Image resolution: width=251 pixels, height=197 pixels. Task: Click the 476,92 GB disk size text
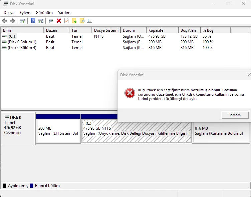pyautogui.click(x=12, y=128)
